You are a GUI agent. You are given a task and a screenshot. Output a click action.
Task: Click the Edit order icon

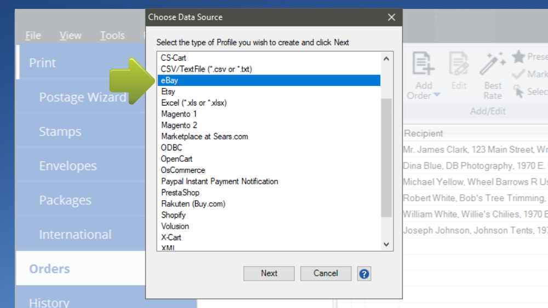click(459, 65)
